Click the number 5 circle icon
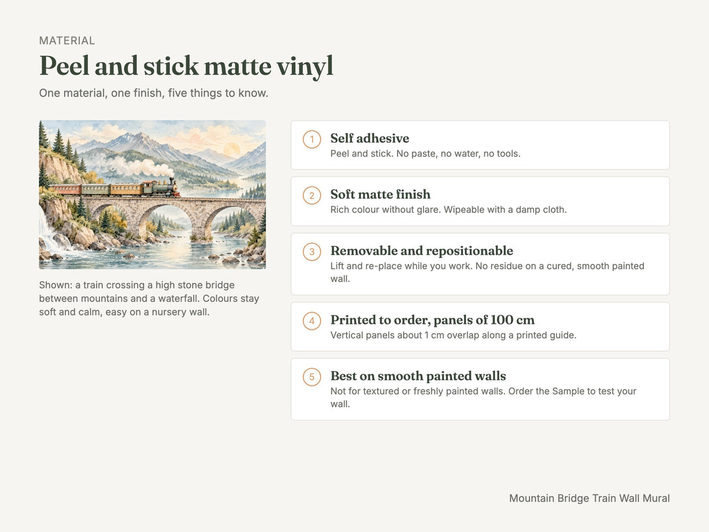Image resolution: width=709 pixels, height=532 pixels. click(312, 377)
